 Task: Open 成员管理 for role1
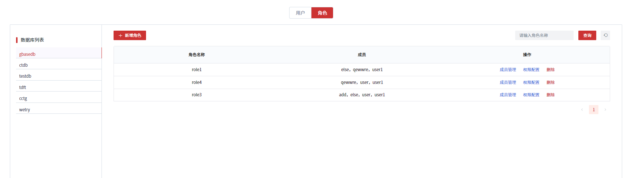click(508, 70)
